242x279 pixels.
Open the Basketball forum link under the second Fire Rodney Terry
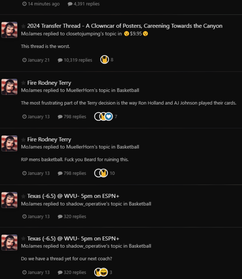pos(128,147)
